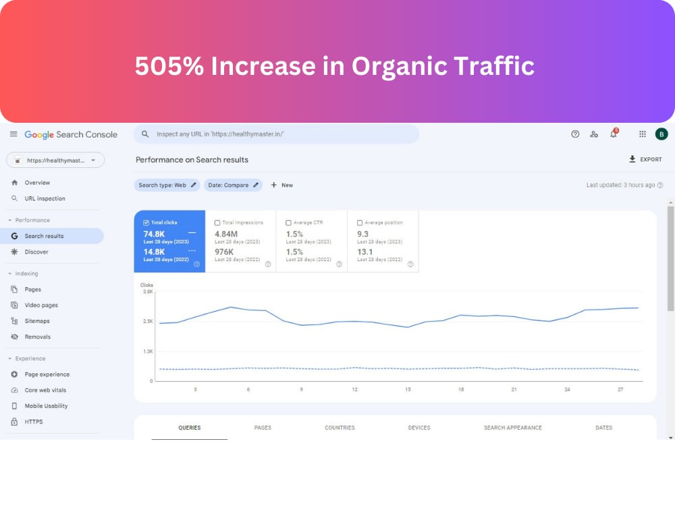675x506 pixels.
Task: Switch to the Pages tab
Action: [x=263, y=428]
